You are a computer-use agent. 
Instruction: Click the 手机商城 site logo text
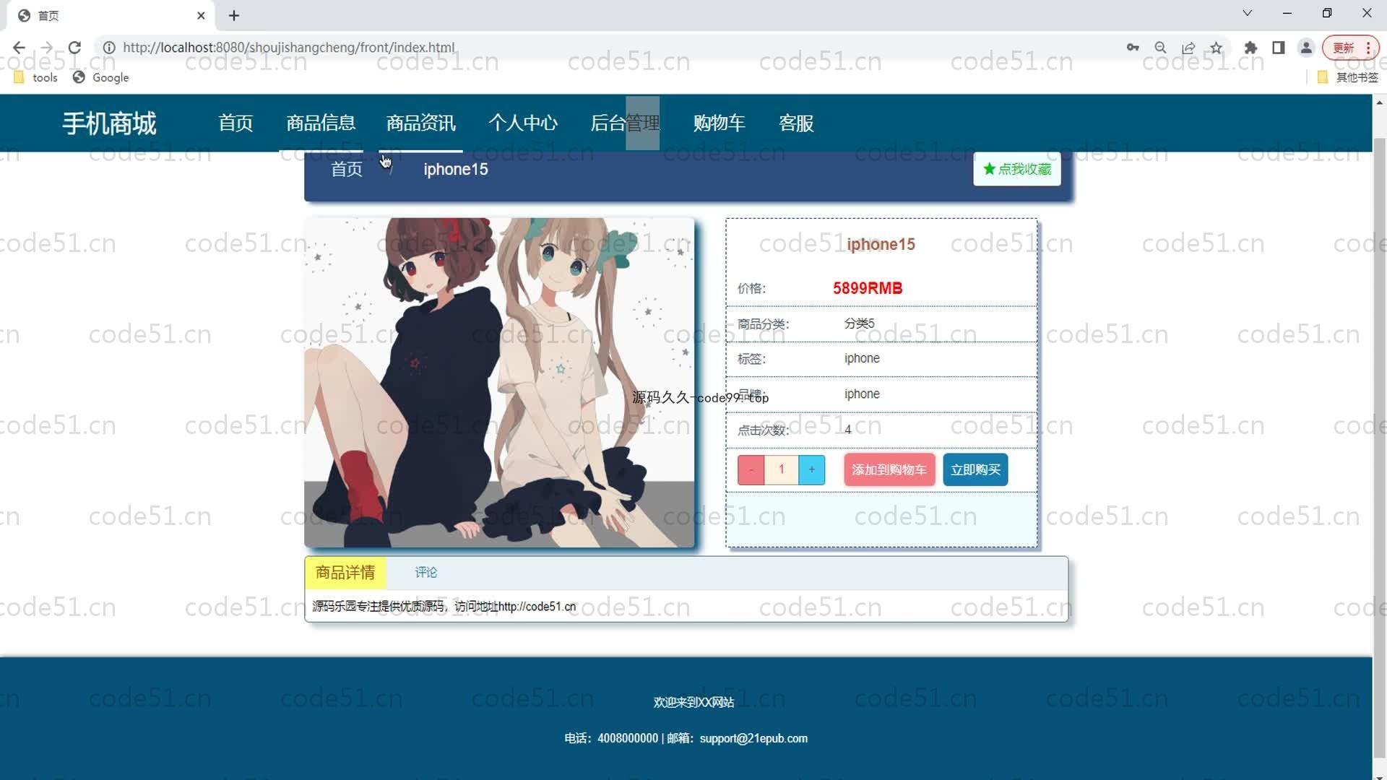tap(109, 123)
